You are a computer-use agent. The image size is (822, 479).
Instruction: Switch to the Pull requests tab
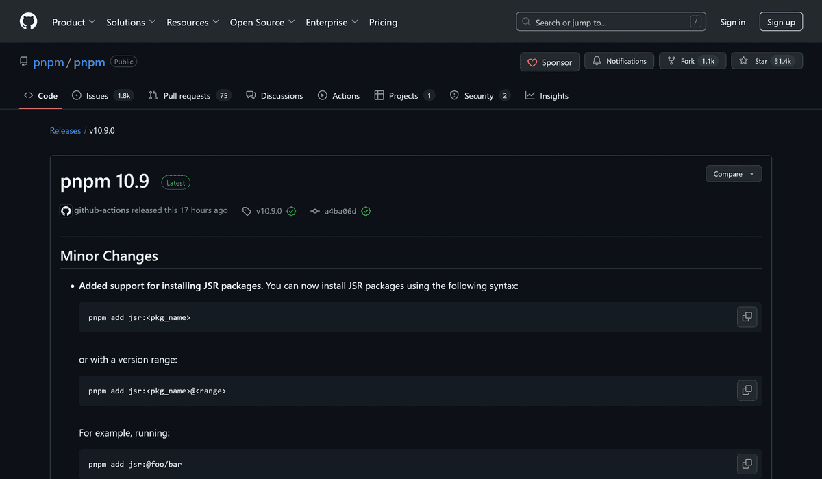click(190, 96)
